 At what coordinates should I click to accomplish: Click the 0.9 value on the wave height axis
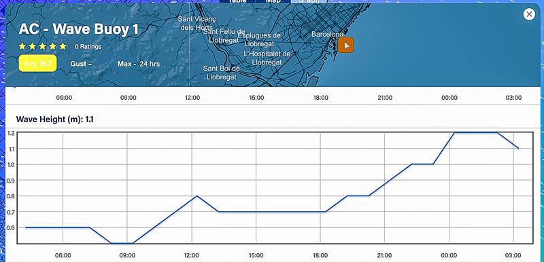(11, 181)
